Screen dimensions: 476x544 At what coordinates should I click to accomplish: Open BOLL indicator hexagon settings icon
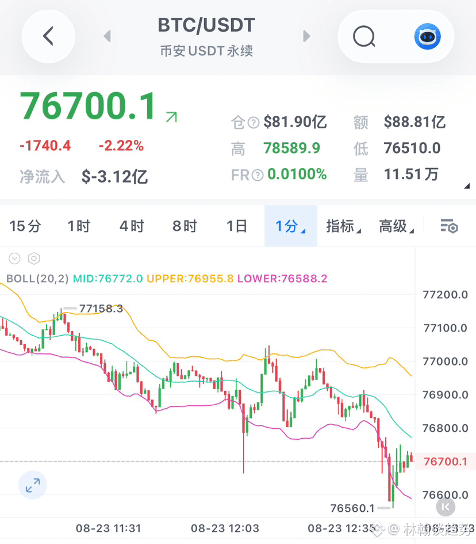pos(34,258)
